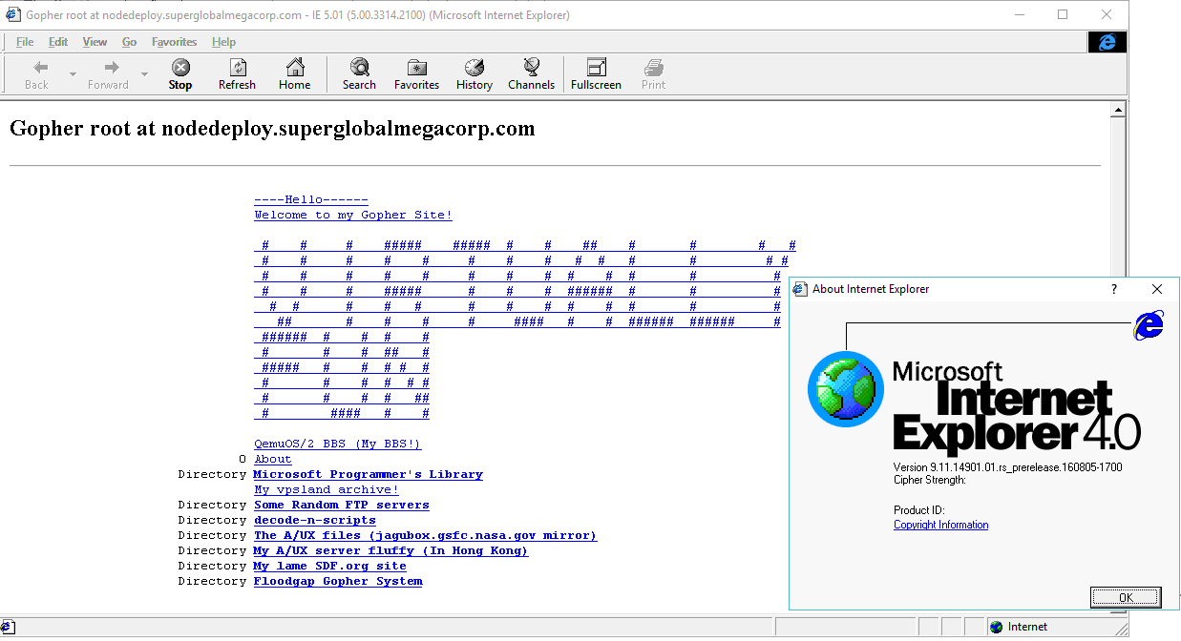This screenshot has width=1181, height=641.
Task: Open the QemuOS/2 BBS link
Action: 337,444
